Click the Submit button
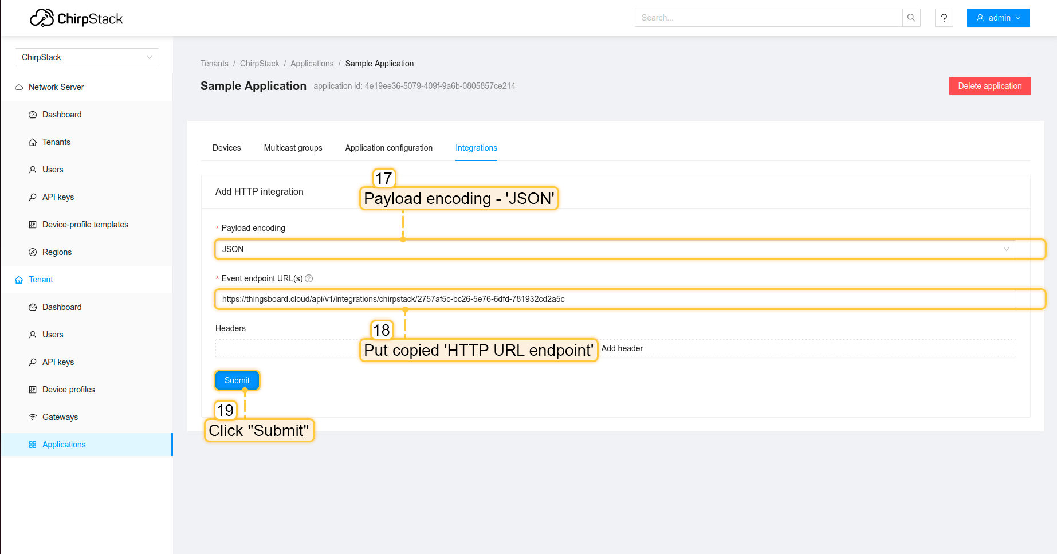 click(237, 380)
